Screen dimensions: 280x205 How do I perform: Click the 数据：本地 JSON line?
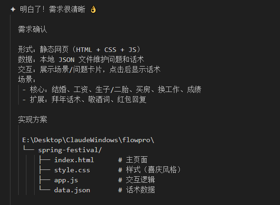point(81,59)
